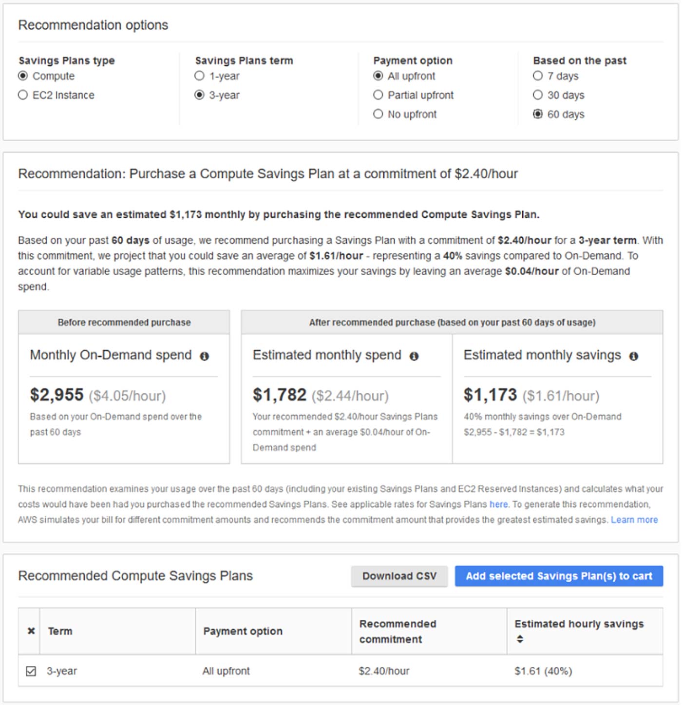This screenshot has height=705, width=682.
Task: Click the Learn more link
Action: coord(634,520)
